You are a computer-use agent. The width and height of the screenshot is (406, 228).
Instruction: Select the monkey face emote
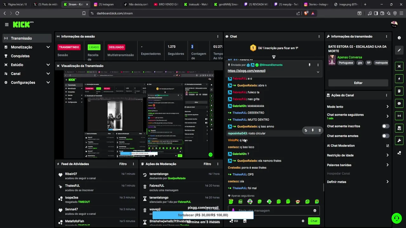coord(298,201)
